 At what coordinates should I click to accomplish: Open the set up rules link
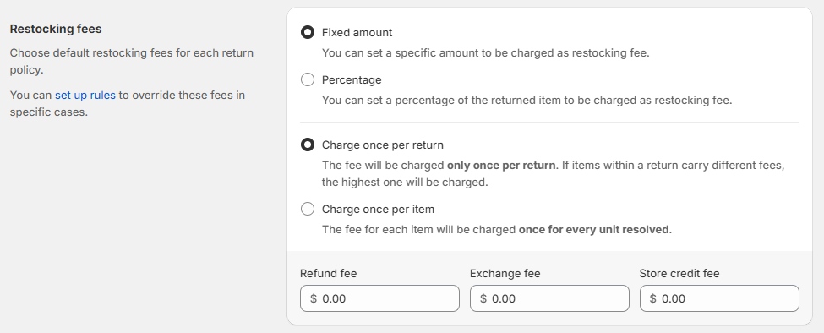point(85,95)
